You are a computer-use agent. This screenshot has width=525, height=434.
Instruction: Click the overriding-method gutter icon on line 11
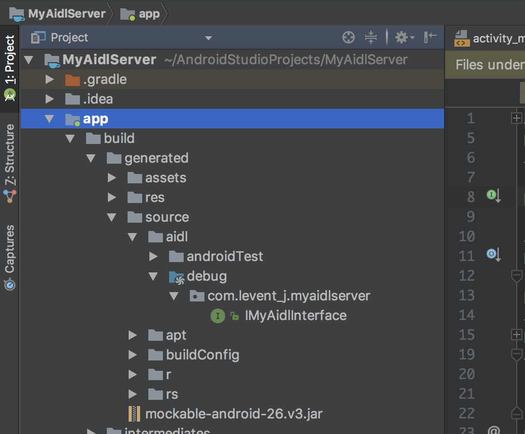(x=493, y=254)
